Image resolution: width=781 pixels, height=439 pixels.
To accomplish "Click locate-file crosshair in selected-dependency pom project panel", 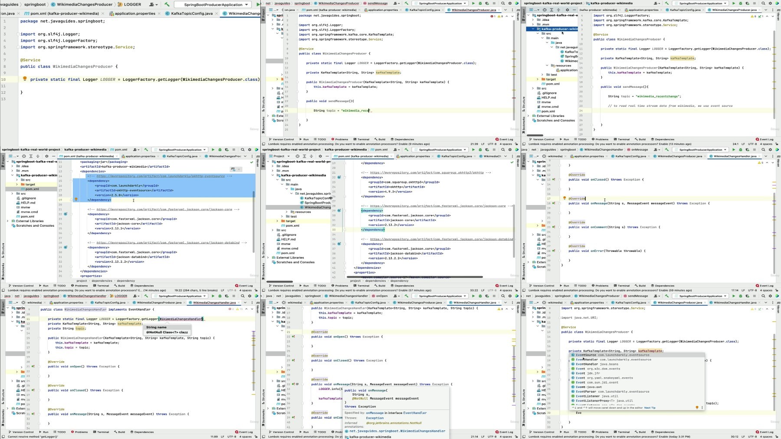I will (x=24, y=156).
